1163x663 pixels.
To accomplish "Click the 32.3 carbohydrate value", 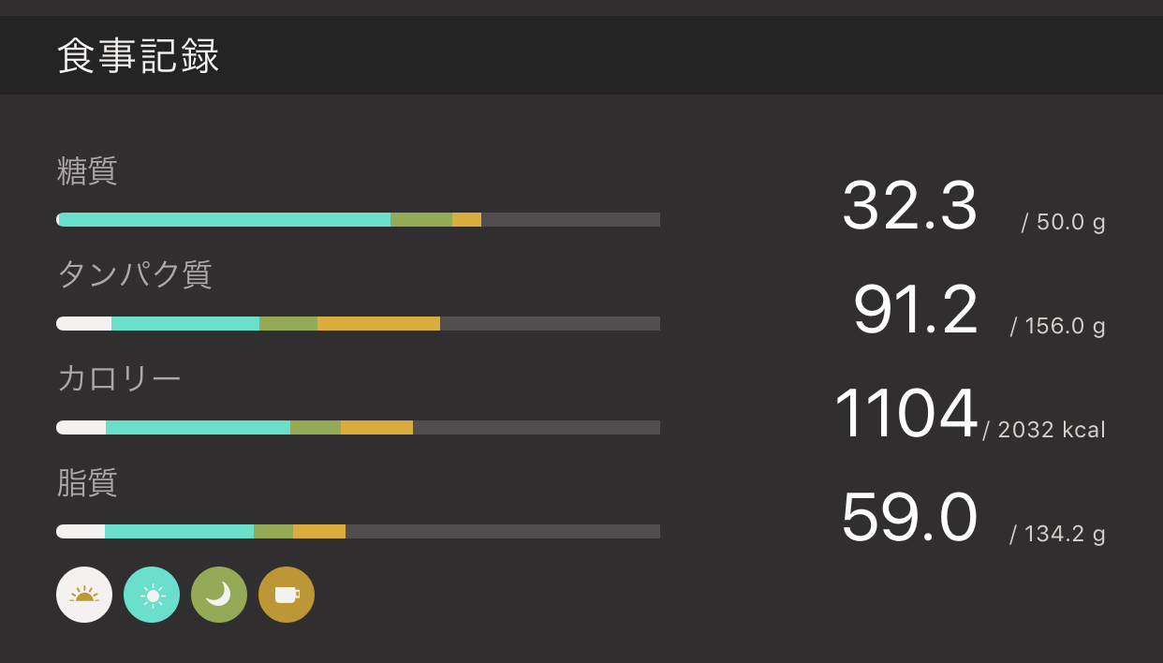I will [x=909, y=206].
